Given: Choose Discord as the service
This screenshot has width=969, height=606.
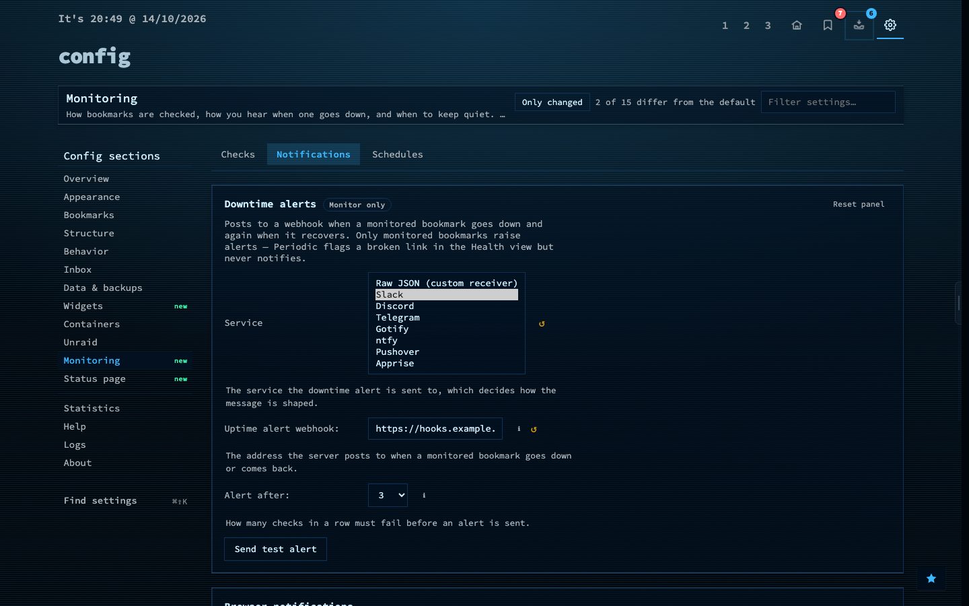Looking at the screenshot, I should tap(447, 306).
